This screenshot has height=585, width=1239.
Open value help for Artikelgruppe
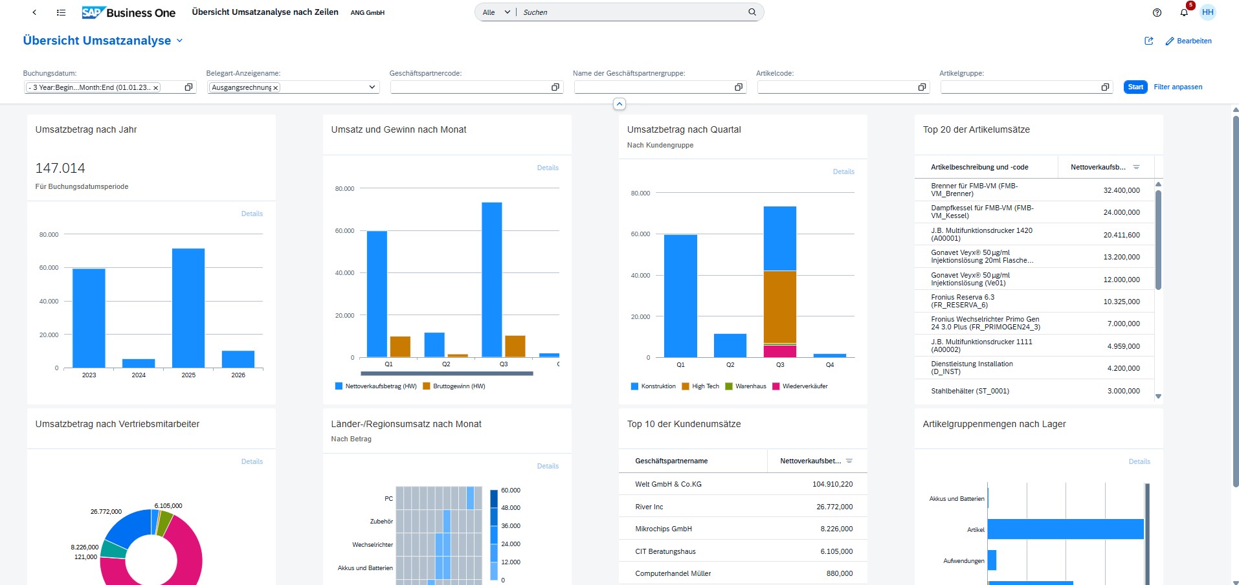point(1104,87)
